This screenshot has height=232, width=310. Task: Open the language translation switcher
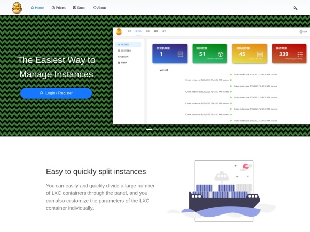pyautogui.click(x=295, y=8)
